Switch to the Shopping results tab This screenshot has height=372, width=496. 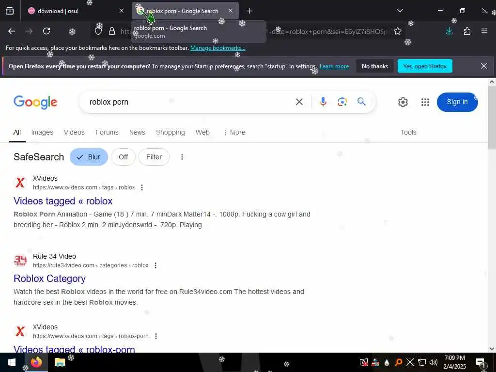point(170,132)
